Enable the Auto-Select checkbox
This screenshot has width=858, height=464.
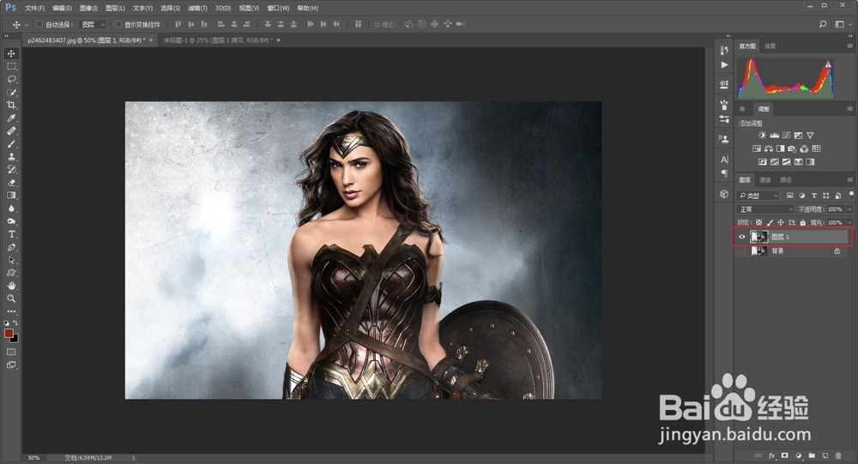point(39,24)
